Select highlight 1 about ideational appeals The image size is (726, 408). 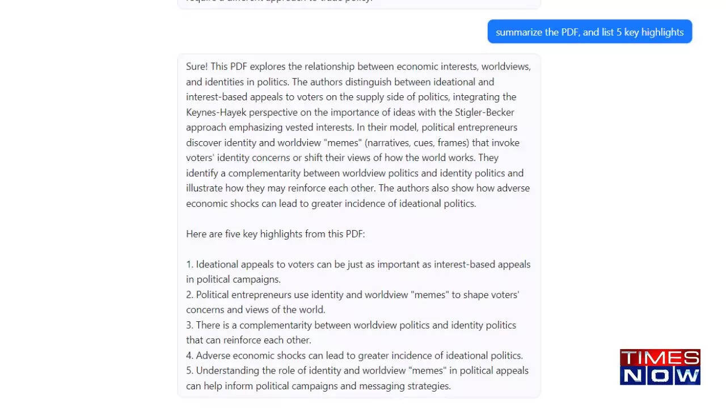point(358,271)
